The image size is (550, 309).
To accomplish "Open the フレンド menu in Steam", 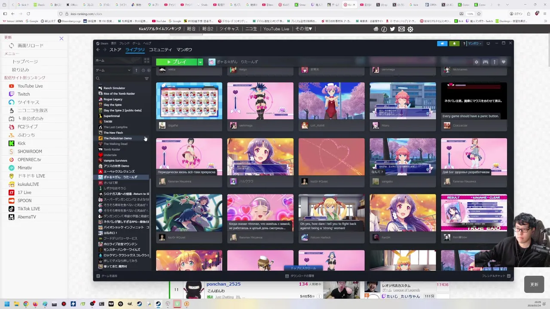I will point(124,43).
